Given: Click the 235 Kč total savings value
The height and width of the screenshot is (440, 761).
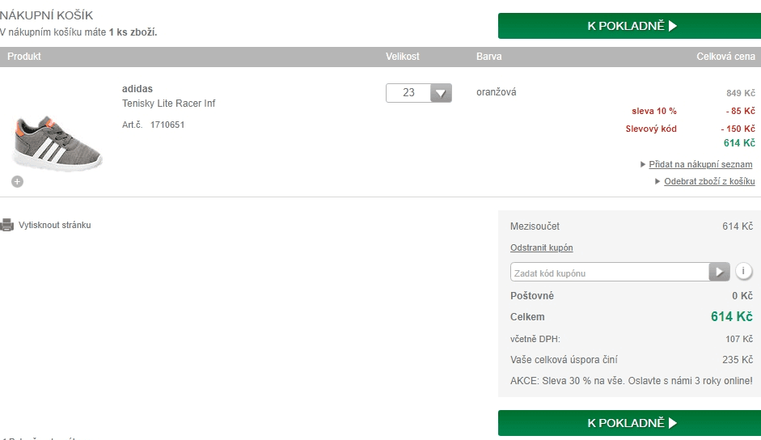Looking at the screenshot, I should click(x=738, y=360).
